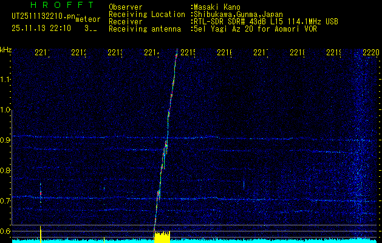This screenshot has width=382, height=243.
Task: Select the UT2511132210 filename label
Action: 43,15
